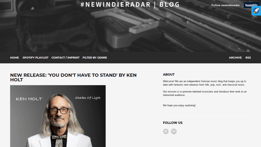Image resolution: width=261 pixels, height=147 pixels.
Task: Click the Follow Us sidebar heading
Action: (x=173, y=123)
